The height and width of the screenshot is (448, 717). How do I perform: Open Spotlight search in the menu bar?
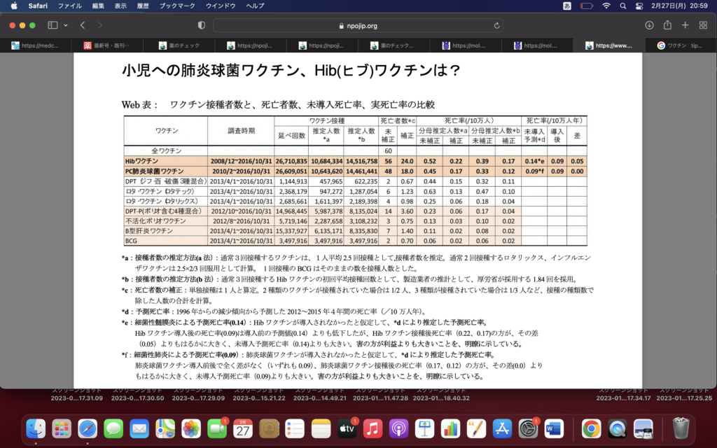pyautogui.click(x=622, y=6)
